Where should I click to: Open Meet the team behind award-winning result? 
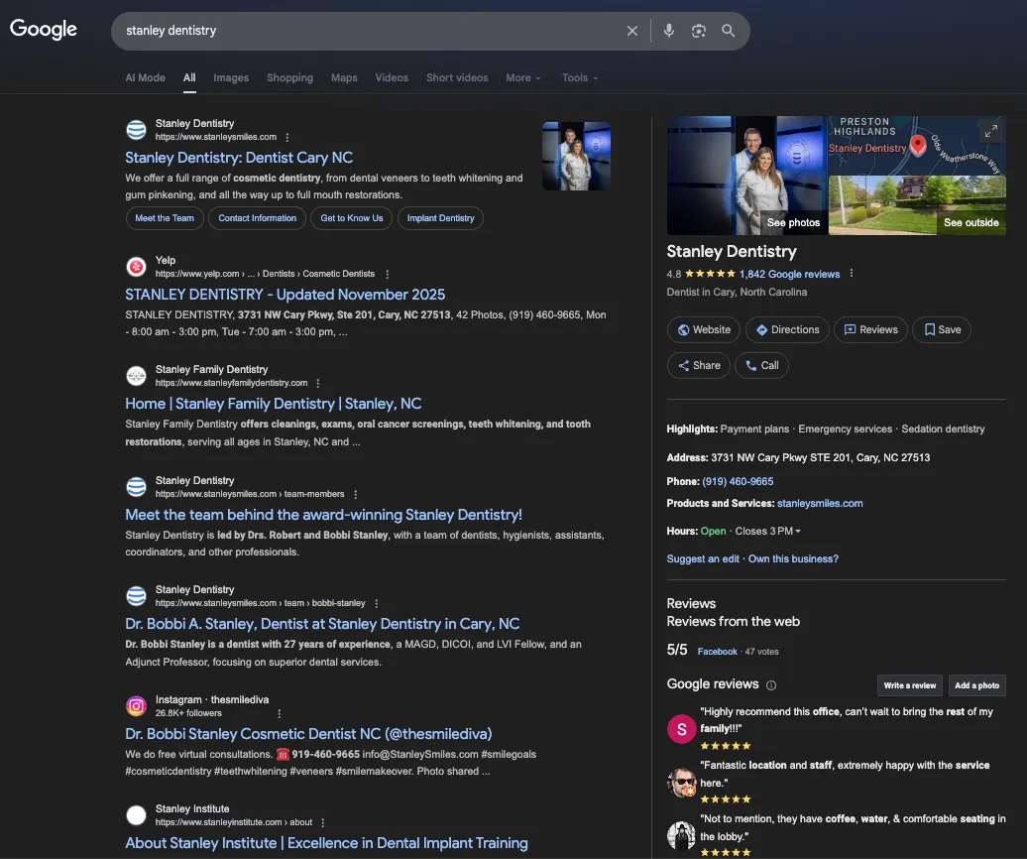(x=323, y=515)
